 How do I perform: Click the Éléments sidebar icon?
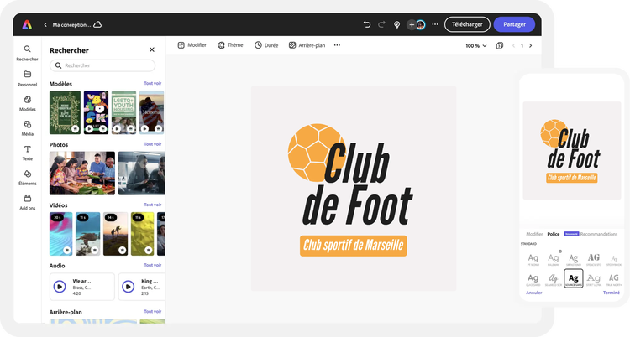point(28,177)
